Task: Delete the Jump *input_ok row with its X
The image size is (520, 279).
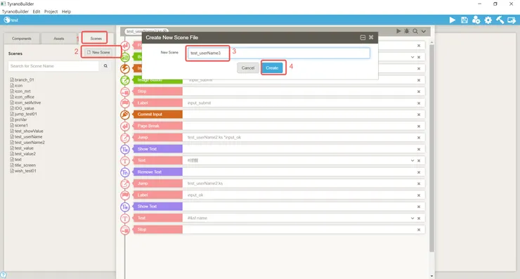Action: [x=419, y=138]
